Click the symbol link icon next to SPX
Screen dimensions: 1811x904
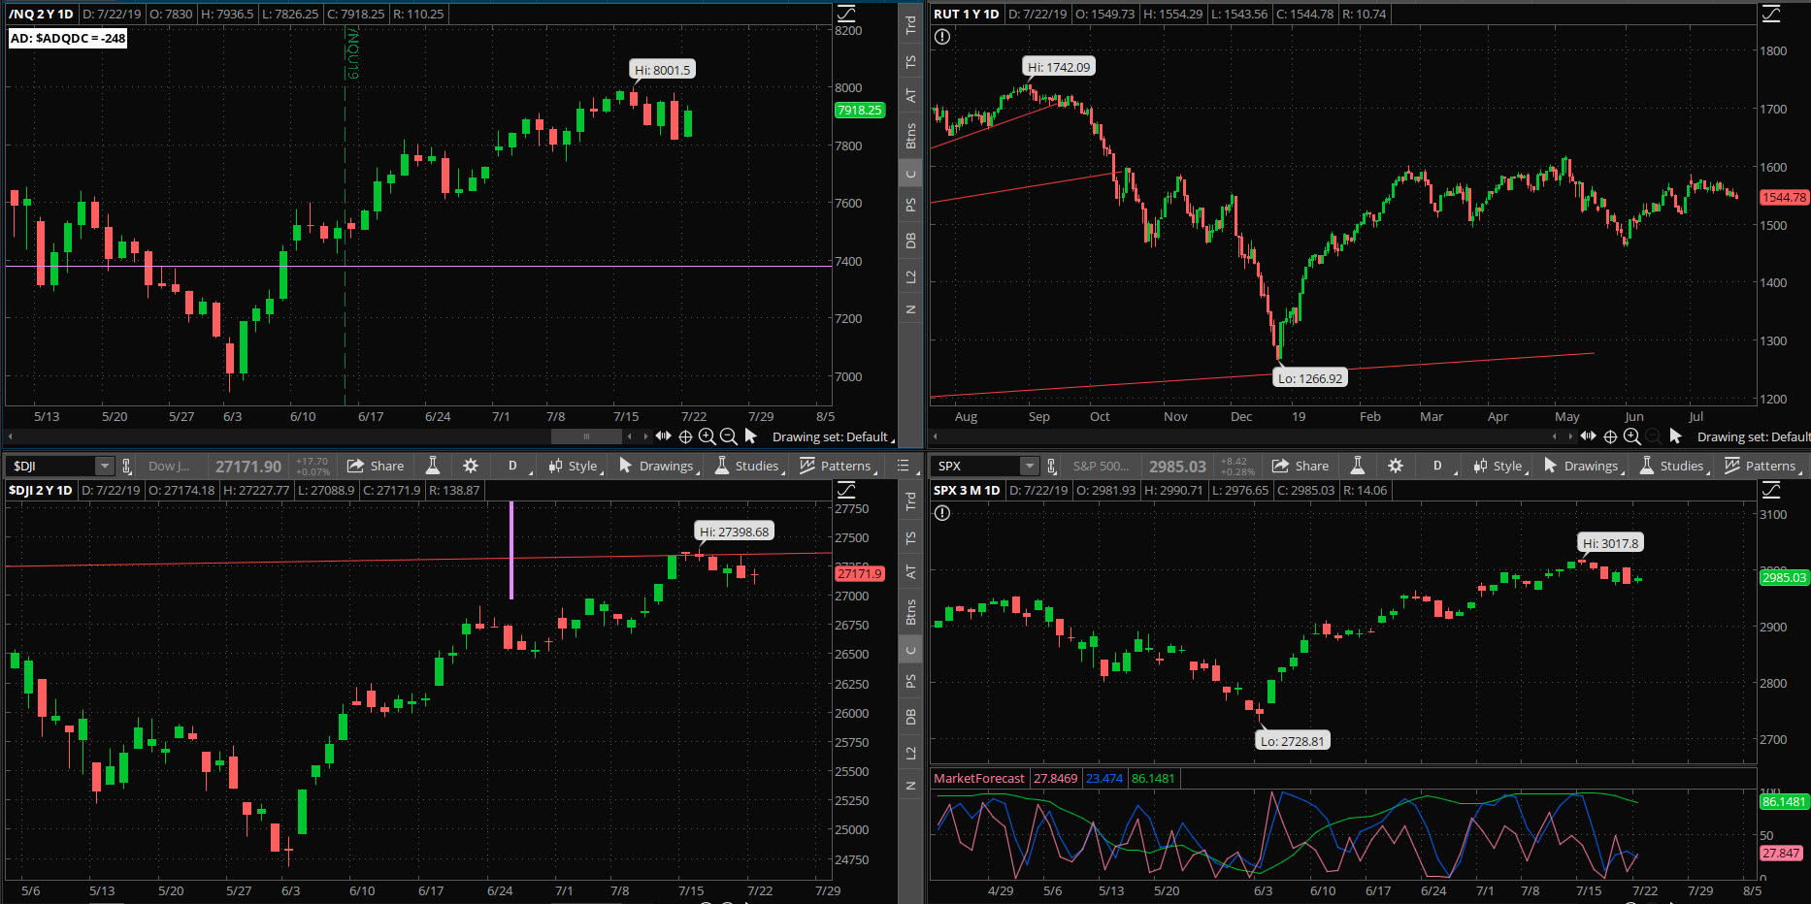pyautogui.click(x=1051, y=466)
